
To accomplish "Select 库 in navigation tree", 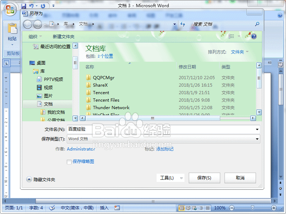I will pyautogui.click(x=39, y=71).
